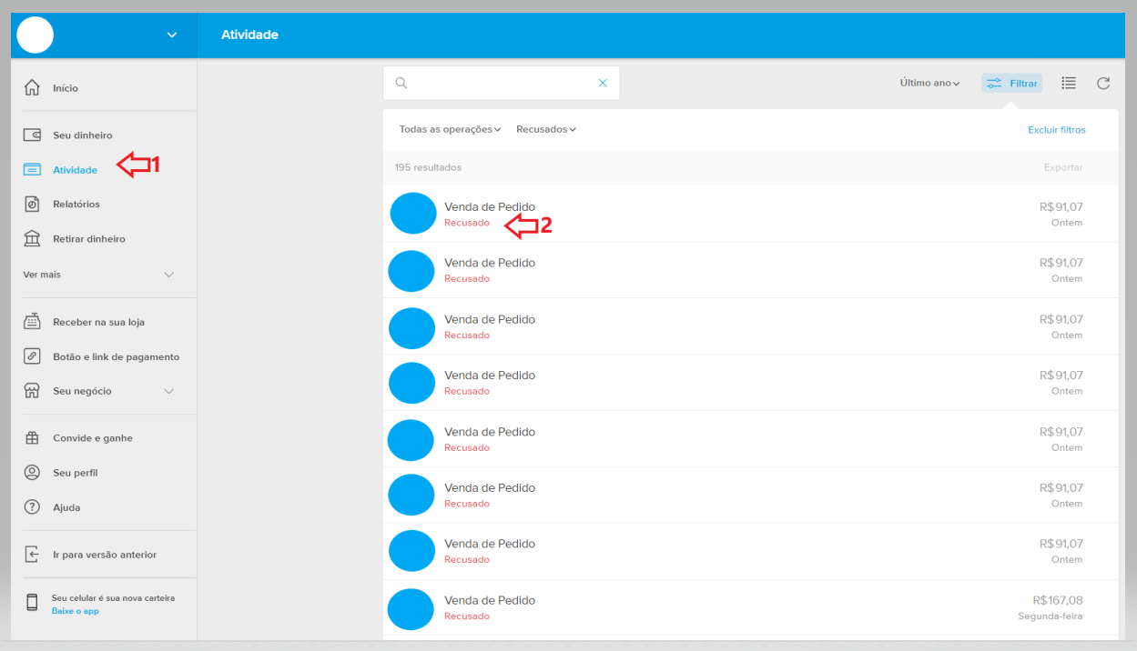
Task: Click the Excluir filtros link
Action: click(1056, 130)
